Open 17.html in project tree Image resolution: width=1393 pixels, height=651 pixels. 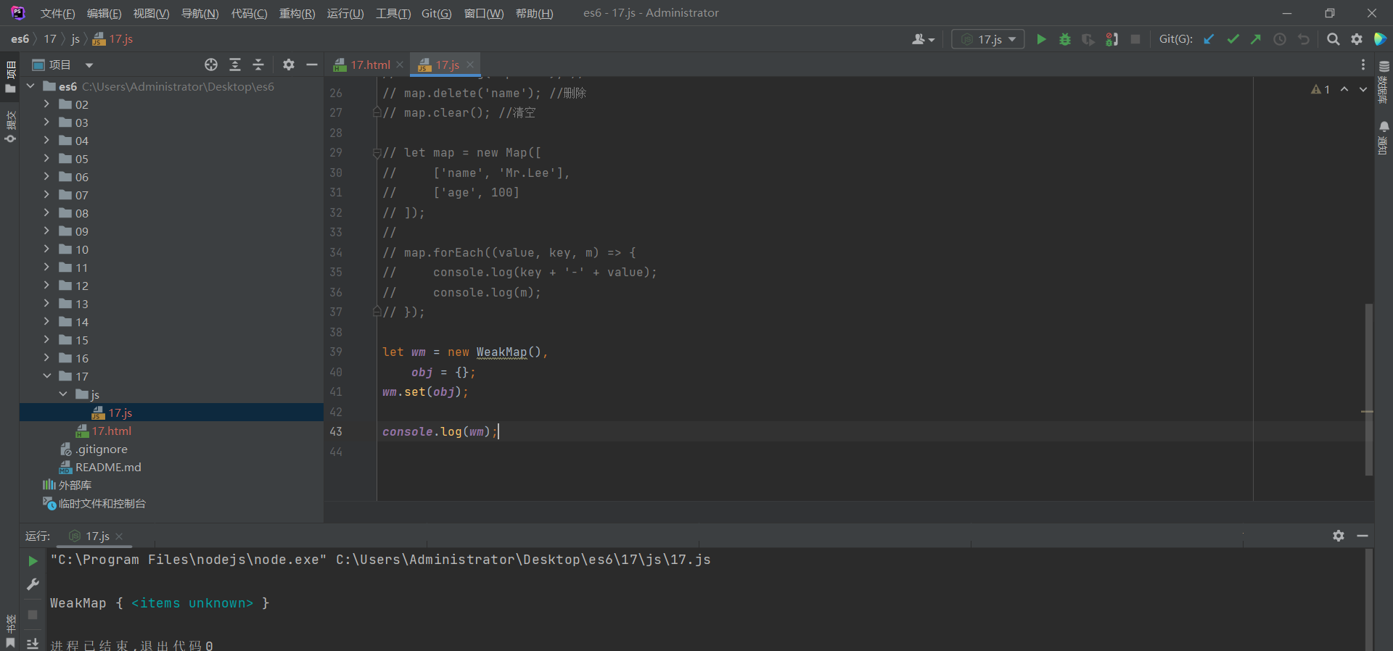pyautogui.click(x=111, y=431)
